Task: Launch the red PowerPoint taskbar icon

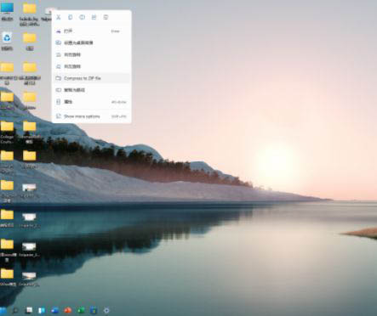Action: coord(68,310)
